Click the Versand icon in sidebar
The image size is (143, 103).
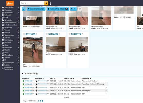3,38
